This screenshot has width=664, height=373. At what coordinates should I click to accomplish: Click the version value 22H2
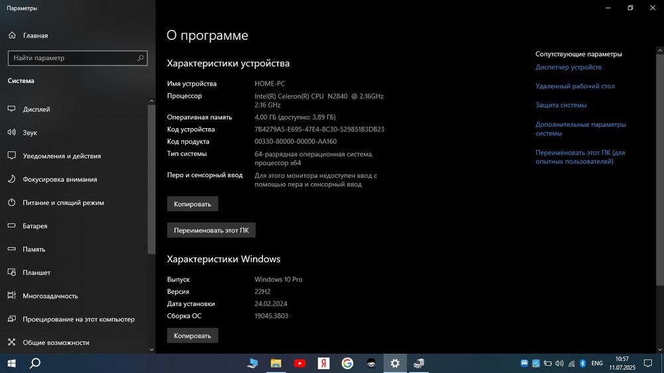click(x=262, y=292)
